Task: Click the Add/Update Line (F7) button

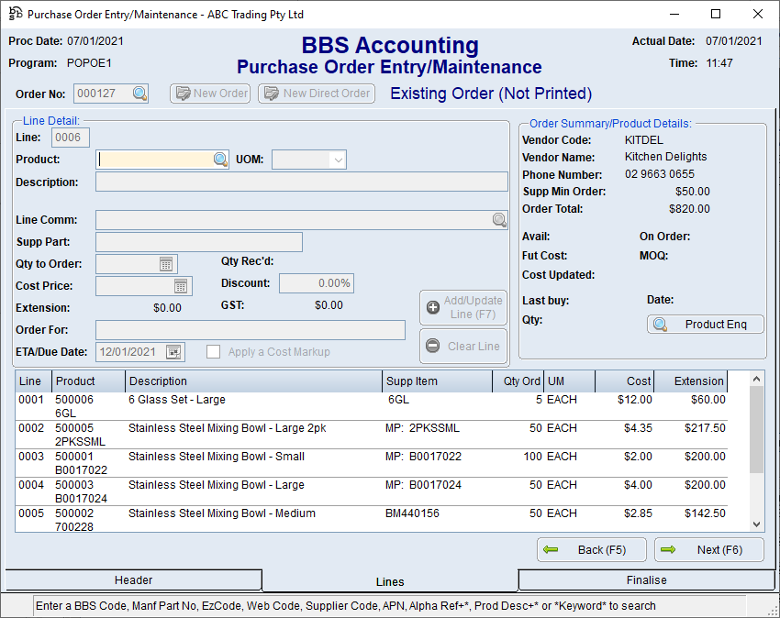Action: (x=462, y=307)
